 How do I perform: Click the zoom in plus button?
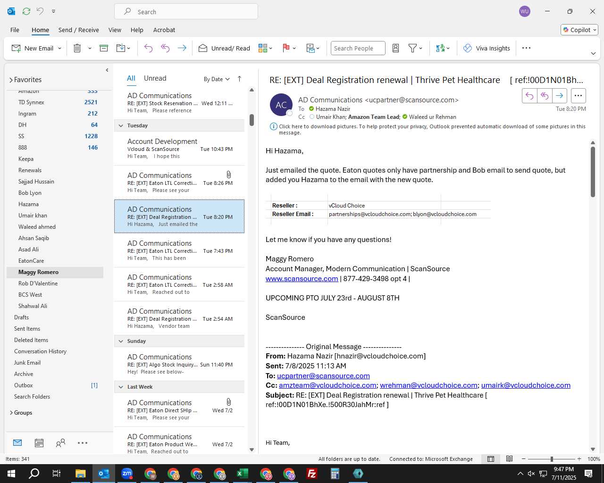(x=579, y=459)
